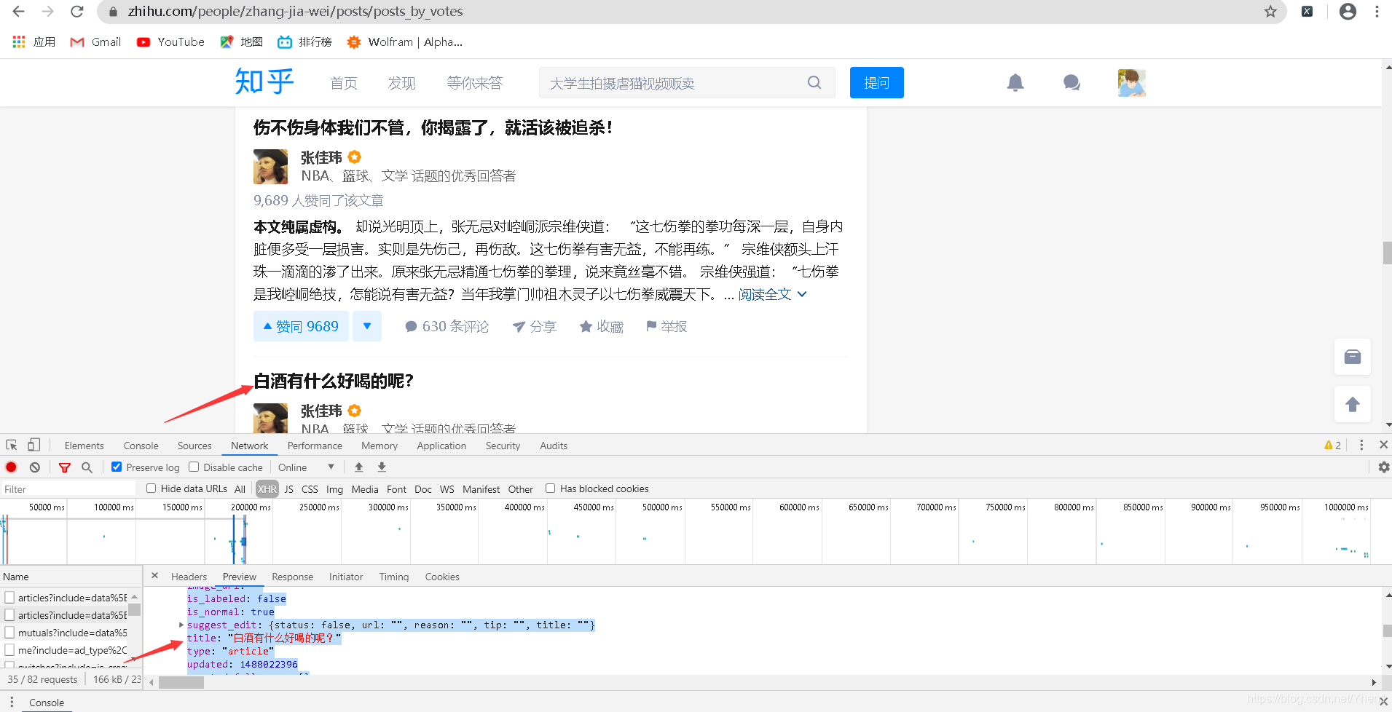This screenshot has width=1392, height=712.
Task: Close the request details pane
Action: 154,576
